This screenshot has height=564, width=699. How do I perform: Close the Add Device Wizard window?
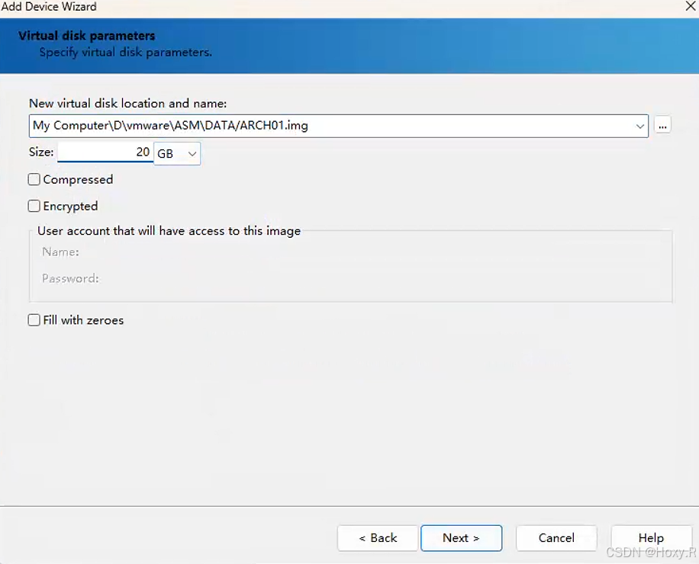coord(690,6)
